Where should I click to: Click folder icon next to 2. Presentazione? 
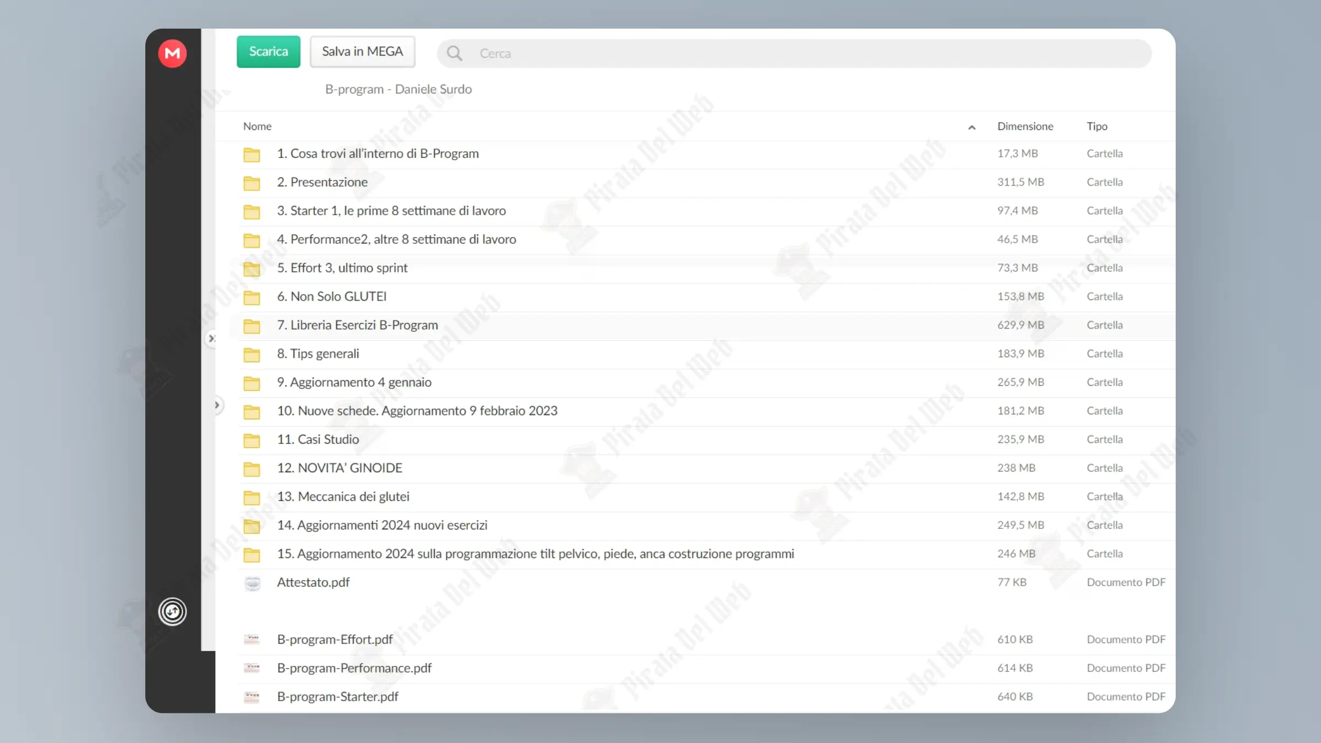pos(252,183)
